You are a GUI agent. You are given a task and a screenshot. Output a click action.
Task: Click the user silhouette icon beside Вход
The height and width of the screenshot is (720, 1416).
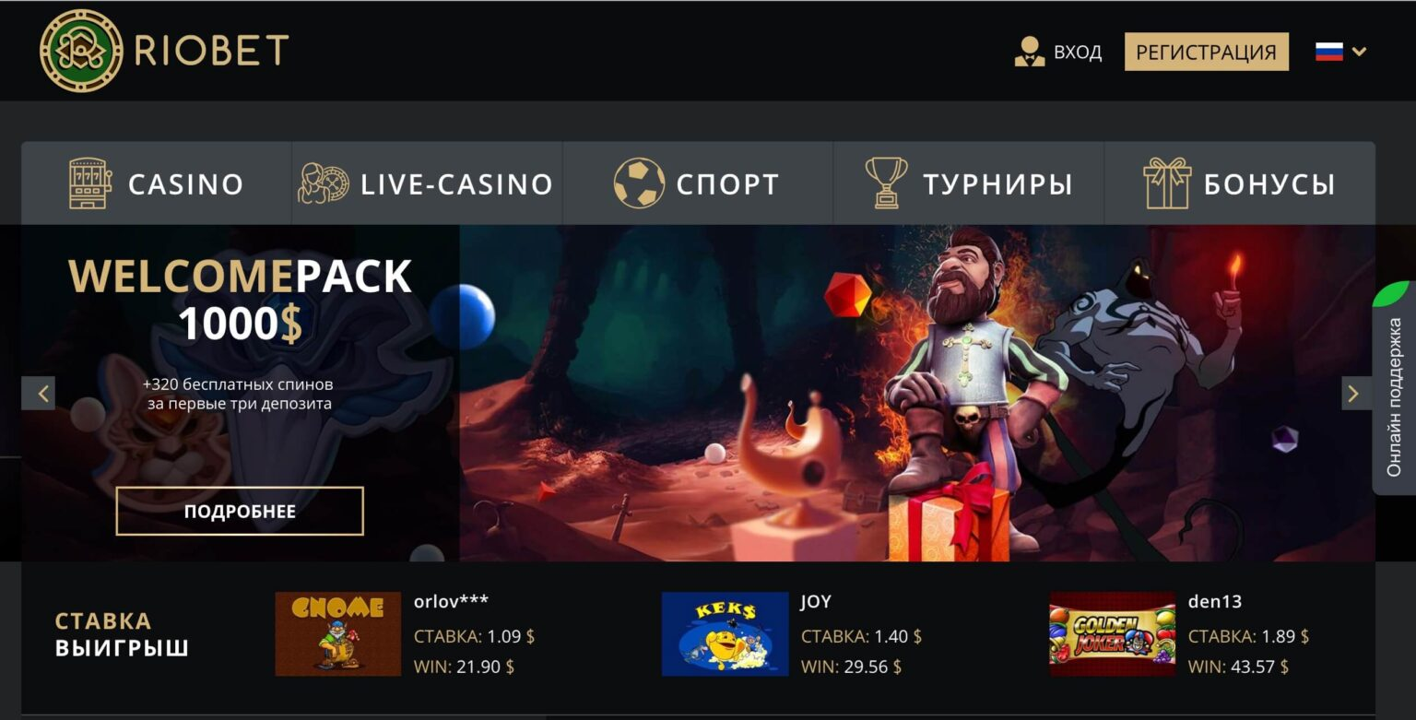click(x=1029, y=52)
